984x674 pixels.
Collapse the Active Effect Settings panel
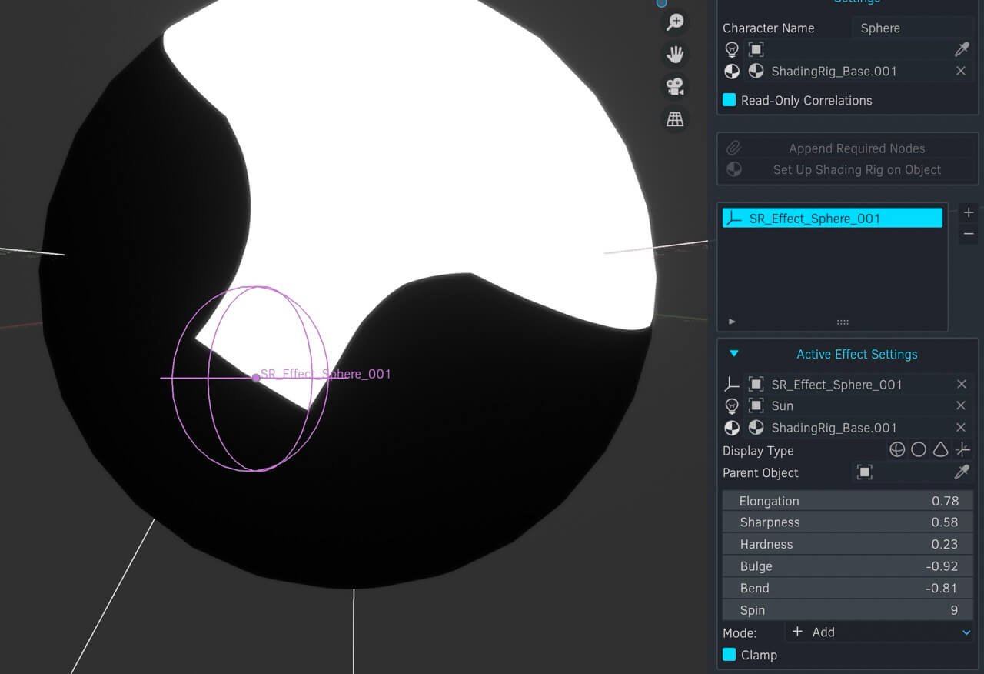point(734,354)
